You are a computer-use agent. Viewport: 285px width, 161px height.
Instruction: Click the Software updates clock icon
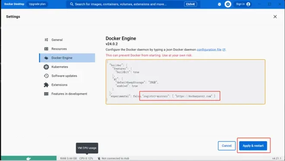46,76
